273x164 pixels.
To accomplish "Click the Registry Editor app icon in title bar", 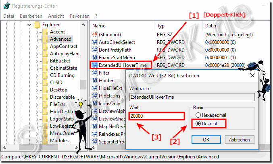I will (6, 6).
